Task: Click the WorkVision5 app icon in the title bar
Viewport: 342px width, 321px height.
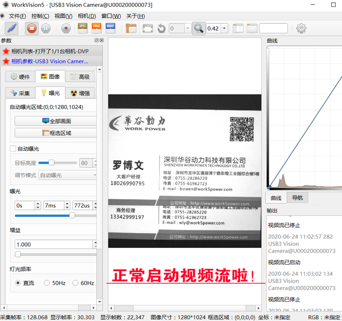Action: pos(5,5)
